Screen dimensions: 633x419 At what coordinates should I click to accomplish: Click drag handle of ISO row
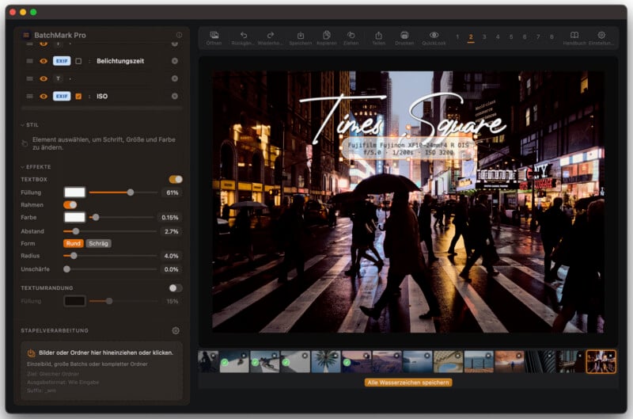click(x=29, y=96)
